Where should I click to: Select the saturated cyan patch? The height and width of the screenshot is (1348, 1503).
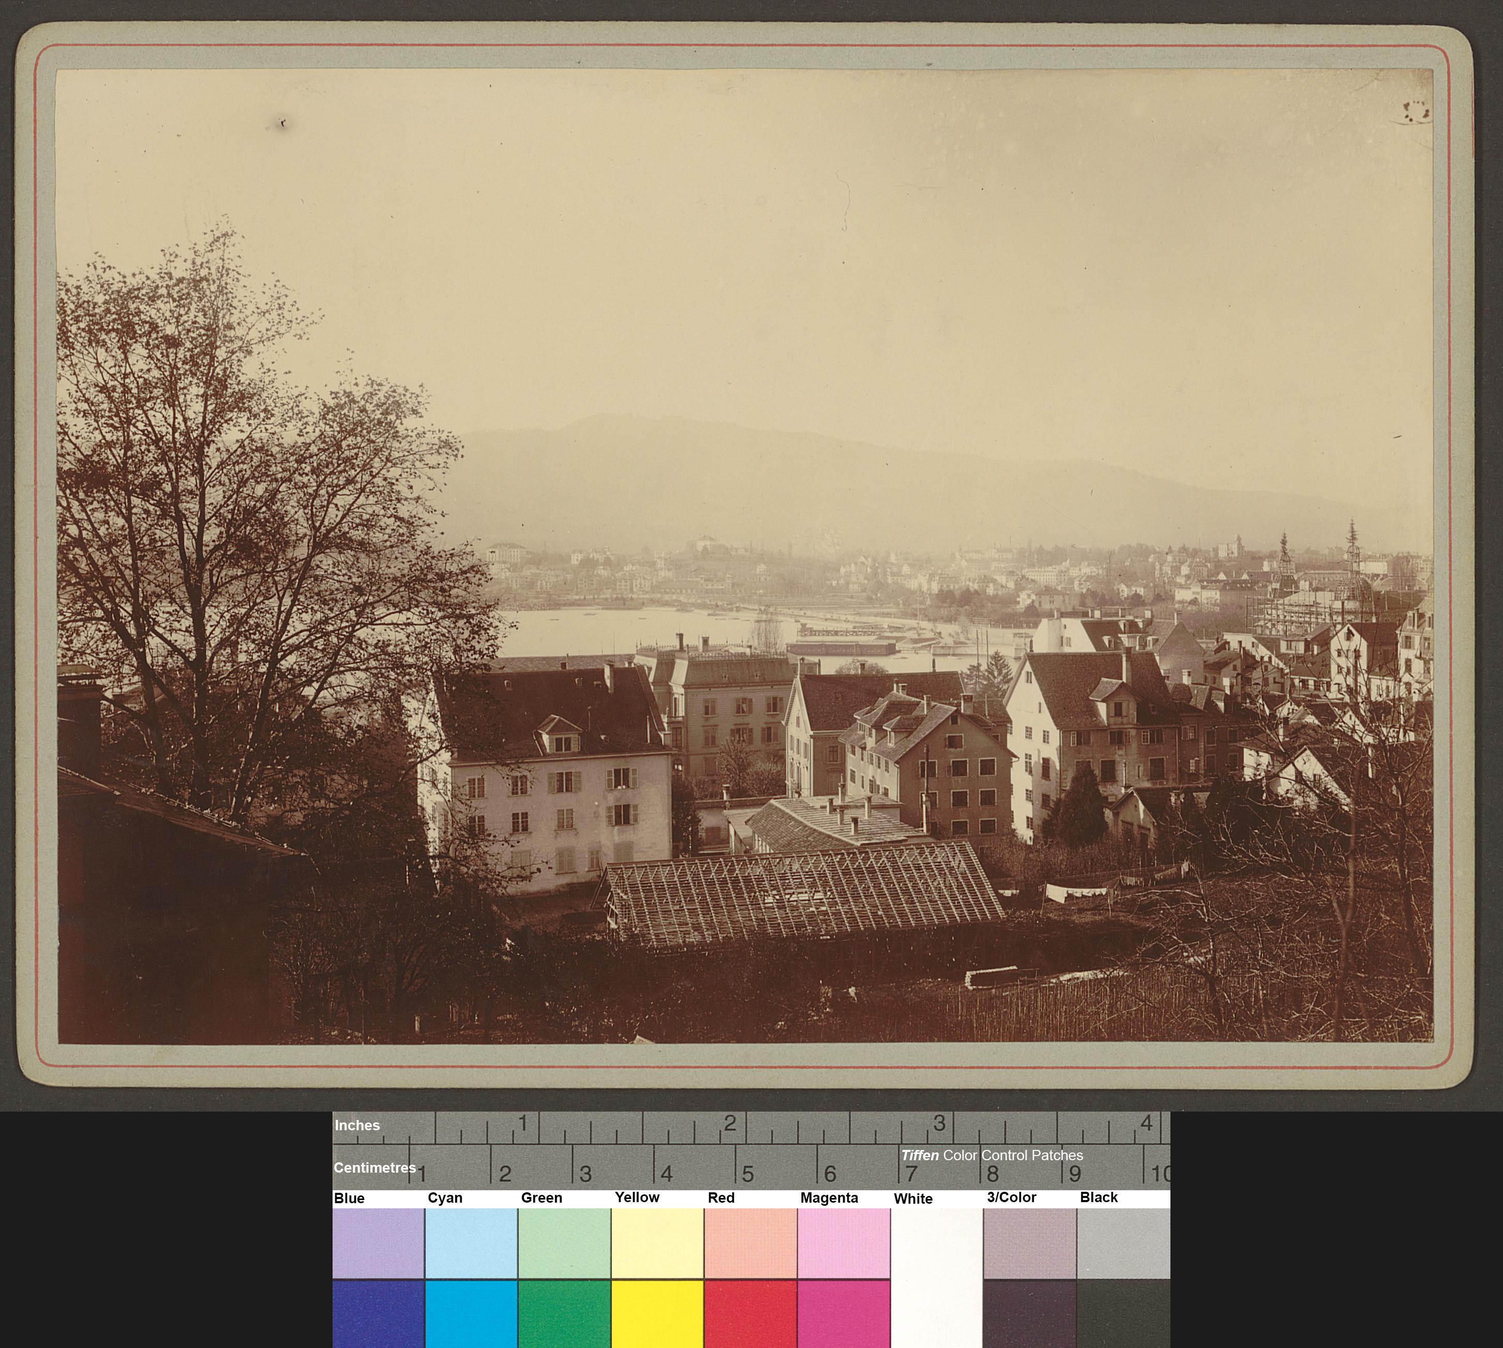pos(471,1314)
